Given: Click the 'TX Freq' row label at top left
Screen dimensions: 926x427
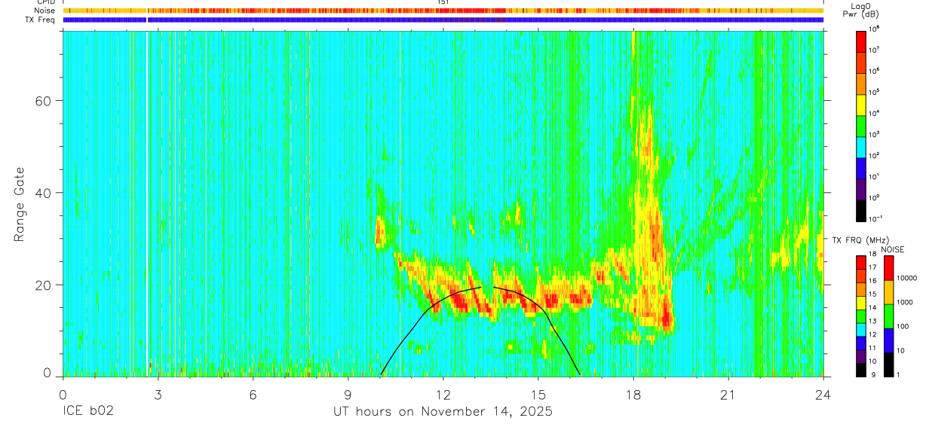Looking at the screenshot, I should point(41,20).
